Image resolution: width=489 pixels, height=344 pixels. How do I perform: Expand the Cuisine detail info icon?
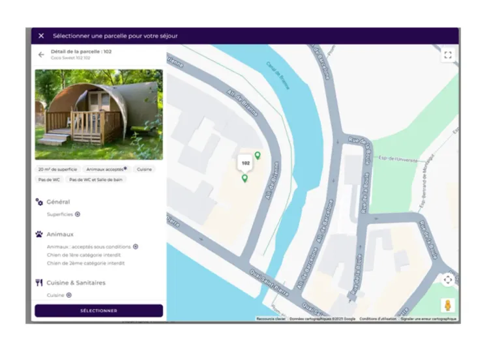(69, 295)
